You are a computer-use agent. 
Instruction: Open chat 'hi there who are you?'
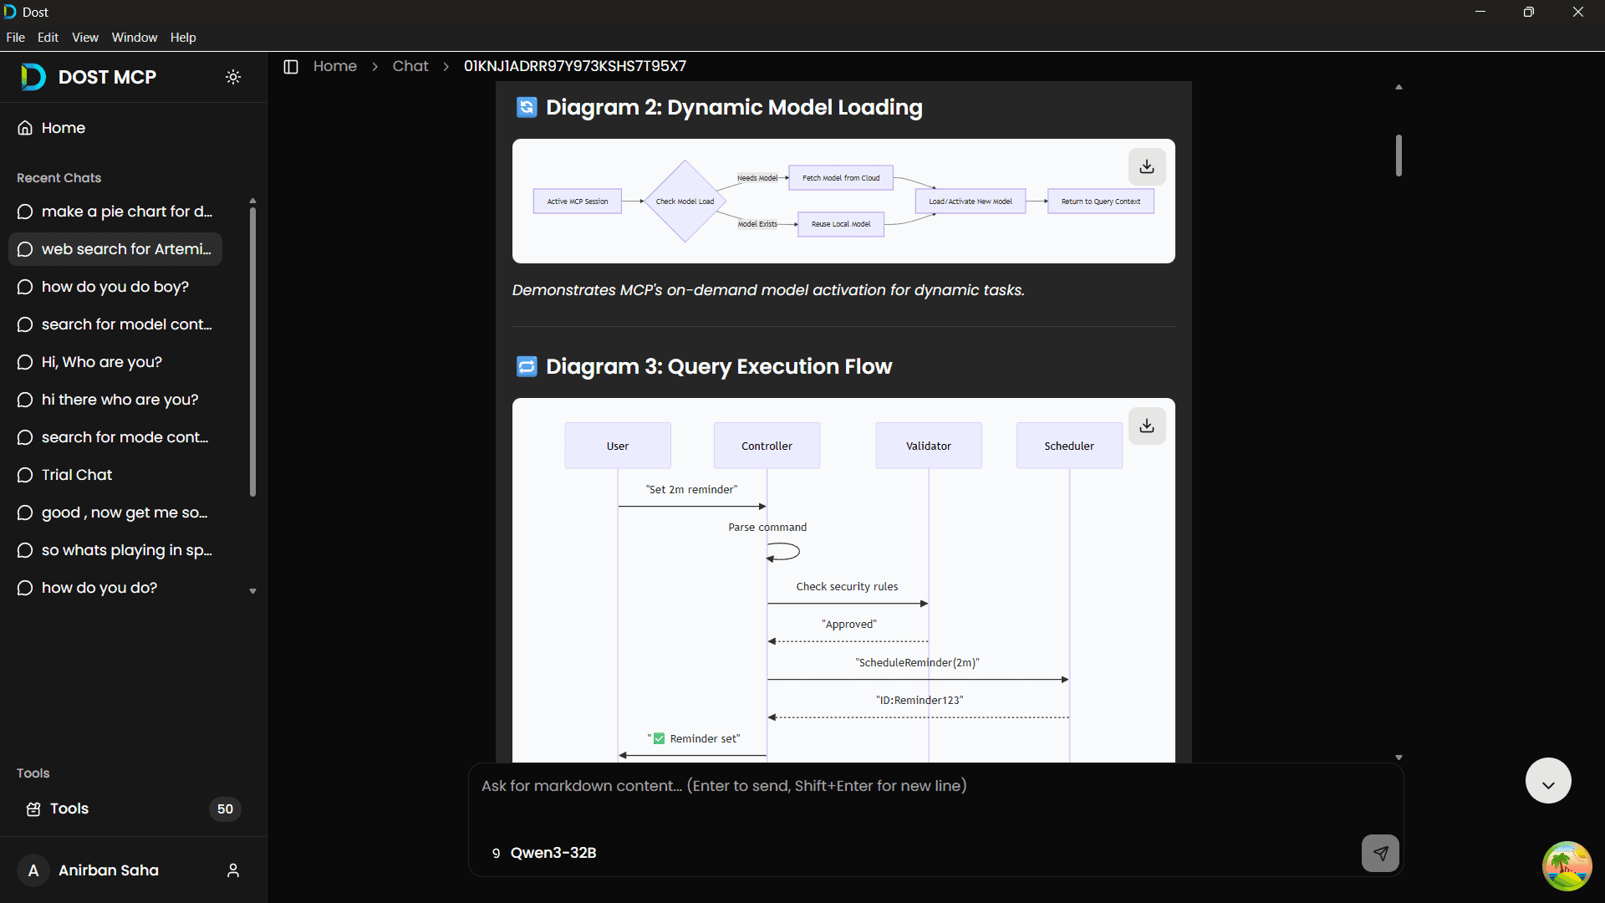tap(115, 400)
